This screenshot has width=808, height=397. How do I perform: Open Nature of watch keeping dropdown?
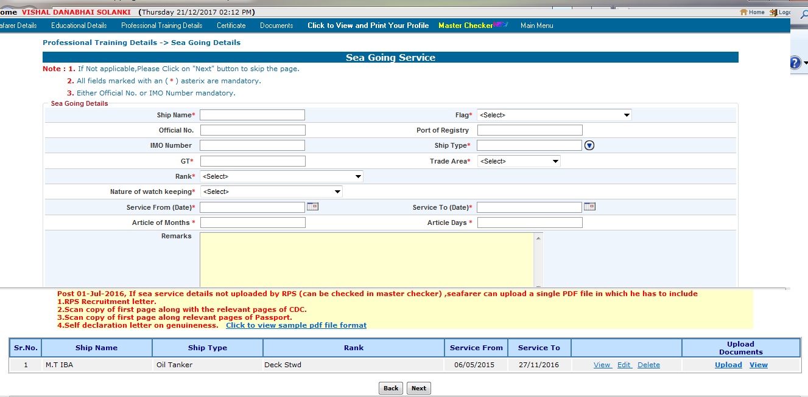click(271, 192)
